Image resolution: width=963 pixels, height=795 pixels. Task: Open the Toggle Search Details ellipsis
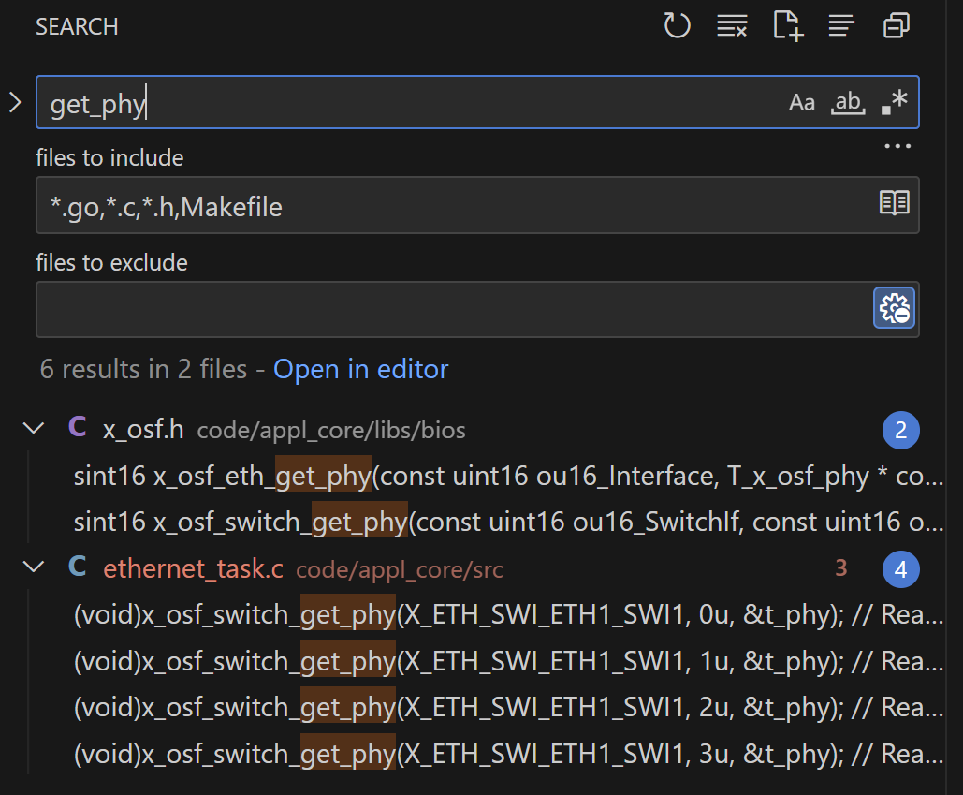897,145
